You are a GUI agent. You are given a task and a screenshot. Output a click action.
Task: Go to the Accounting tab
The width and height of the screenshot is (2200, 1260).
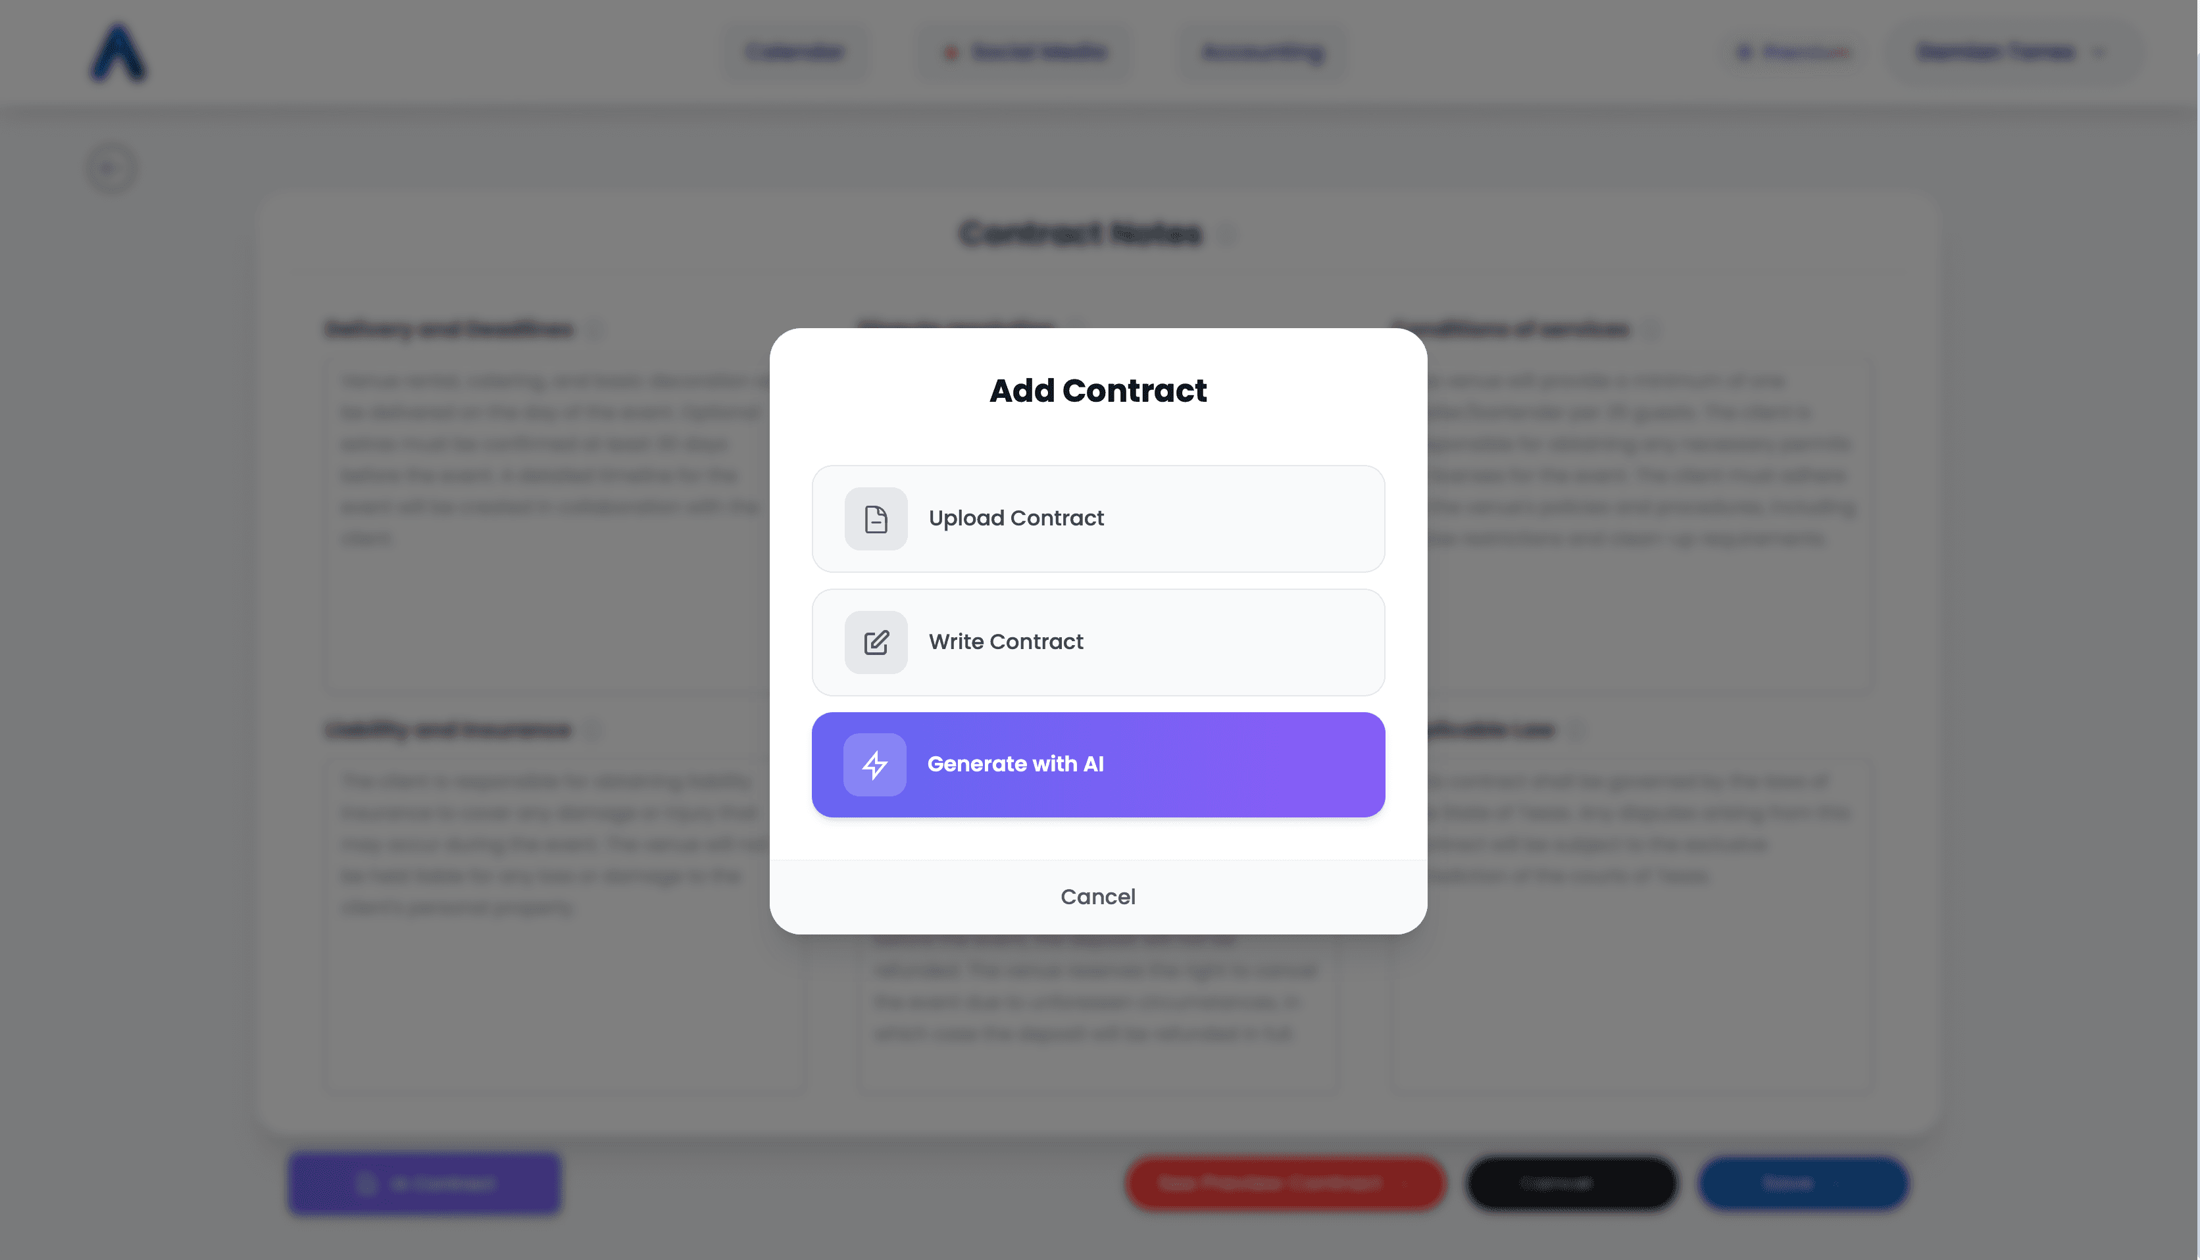[x=1262, y=53]
